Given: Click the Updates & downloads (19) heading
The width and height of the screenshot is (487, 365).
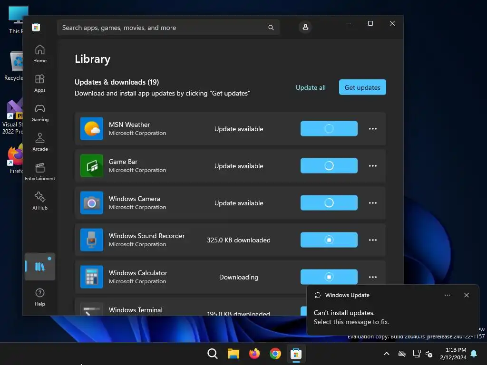Looking at the screenshot, I should coord(117,82).
